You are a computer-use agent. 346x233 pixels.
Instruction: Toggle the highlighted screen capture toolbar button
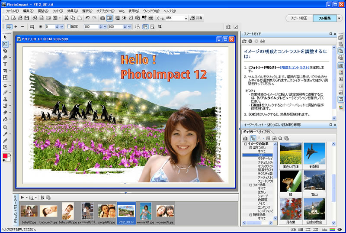pyautogui.click(x=109, y=18)
